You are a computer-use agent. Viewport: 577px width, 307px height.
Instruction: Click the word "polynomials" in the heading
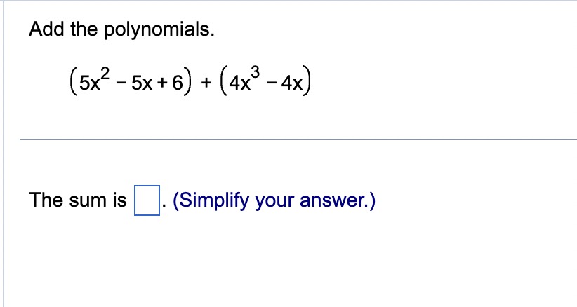tap(159, 30)
